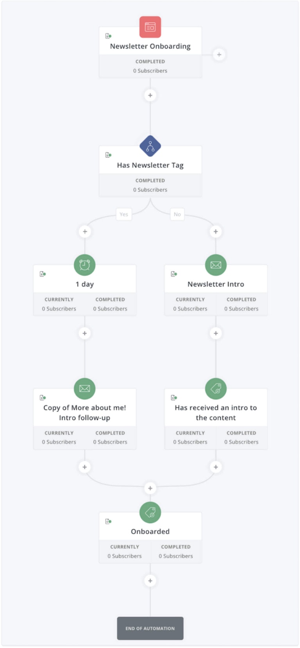Add a step on the Yes branch
Viewport: 300px width, 648px height.
coord(85,231)
